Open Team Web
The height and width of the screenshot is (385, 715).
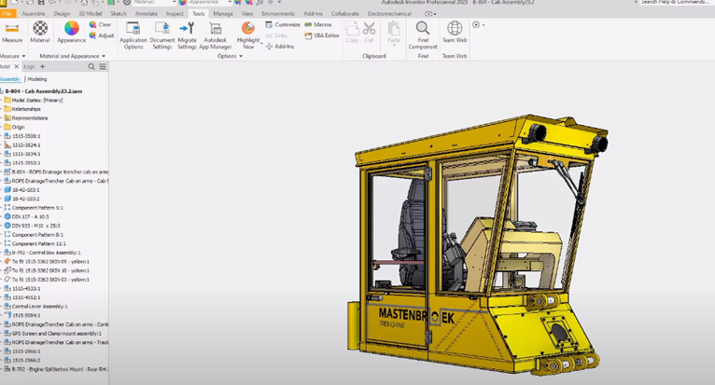455,33
